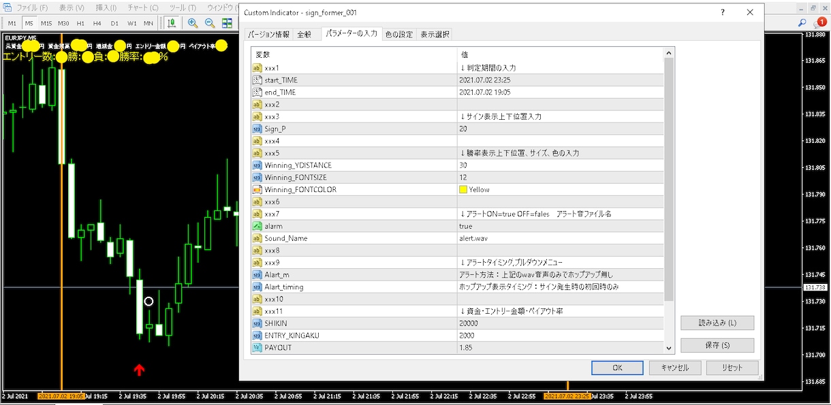Click the highlighted 2021.07.02 23:25 time axis label
This screenshot has height=405, width=831.
(x=567, y=395)
